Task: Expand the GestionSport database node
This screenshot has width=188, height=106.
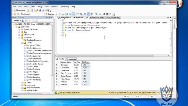Action: [19, 35]
